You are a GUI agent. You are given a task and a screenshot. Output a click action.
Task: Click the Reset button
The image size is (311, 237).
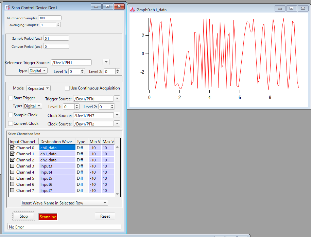[105, 216]
